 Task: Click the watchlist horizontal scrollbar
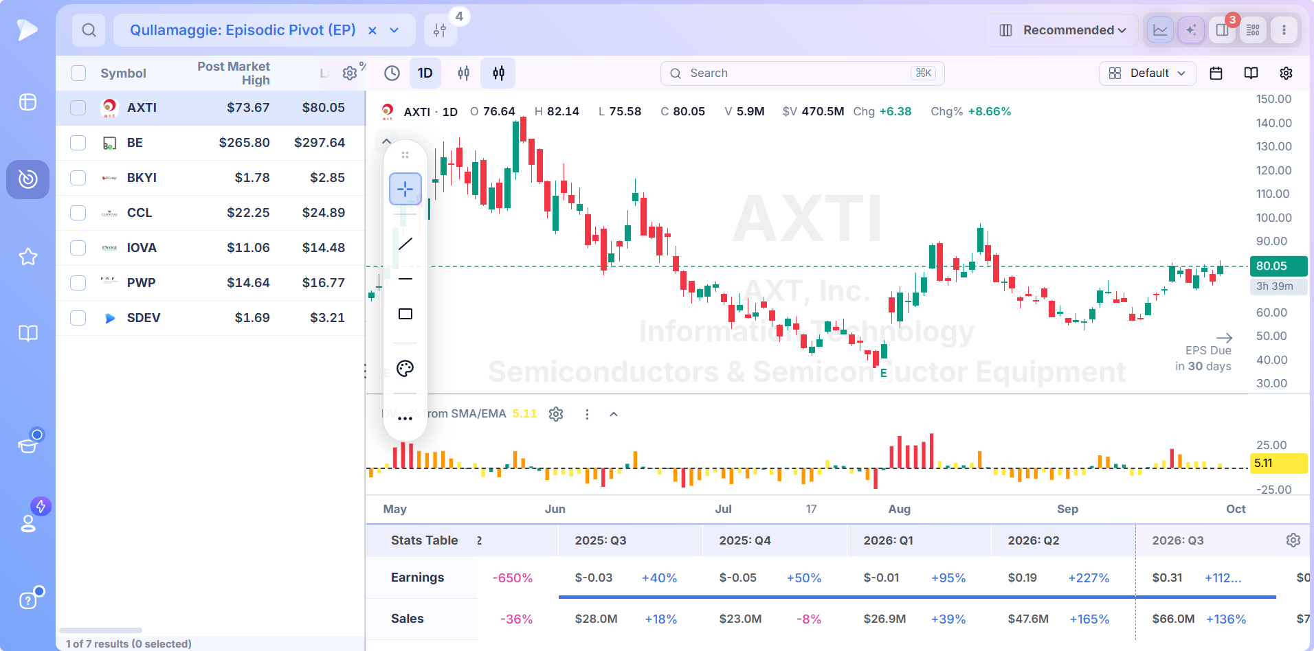pyautogui.click(x=101, y=630)
